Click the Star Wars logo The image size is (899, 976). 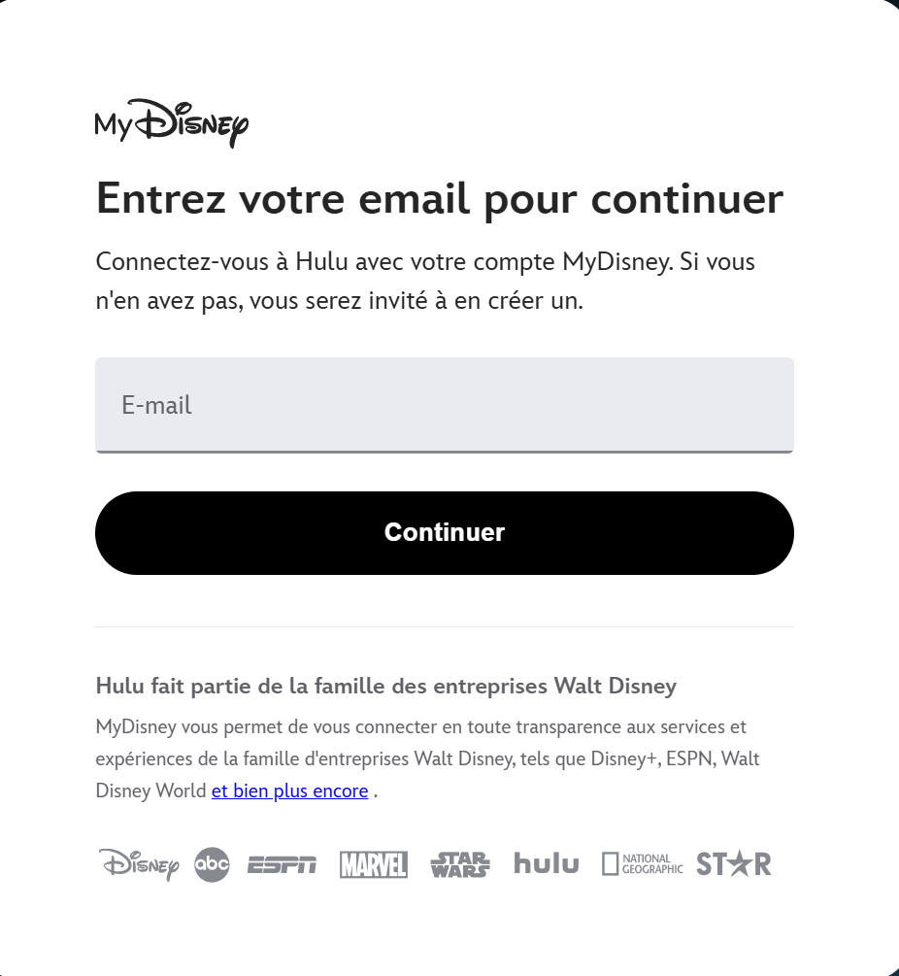click(x=460, y=864)
